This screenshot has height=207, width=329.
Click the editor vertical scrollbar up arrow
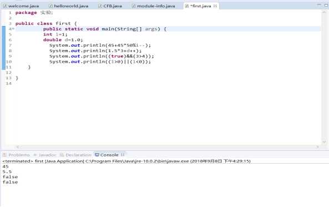click(x=324, y=12)
